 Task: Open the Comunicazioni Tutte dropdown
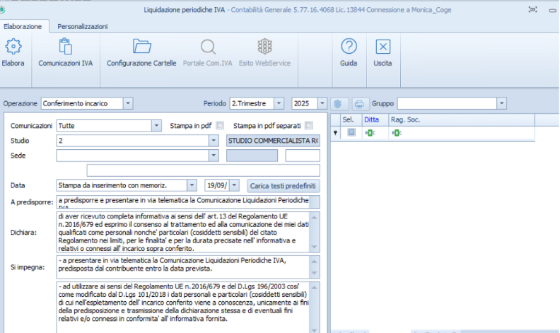coord(156,126)
